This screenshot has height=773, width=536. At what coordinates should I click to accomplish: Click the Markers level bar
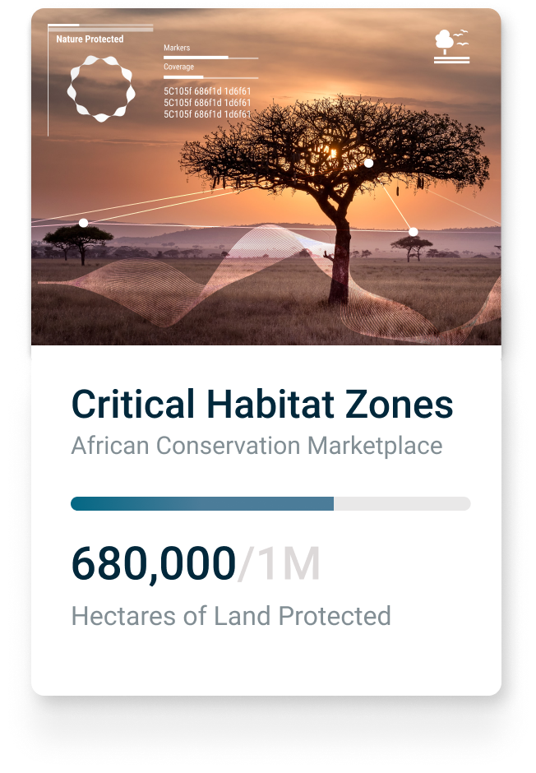click(x=210, y=58)
